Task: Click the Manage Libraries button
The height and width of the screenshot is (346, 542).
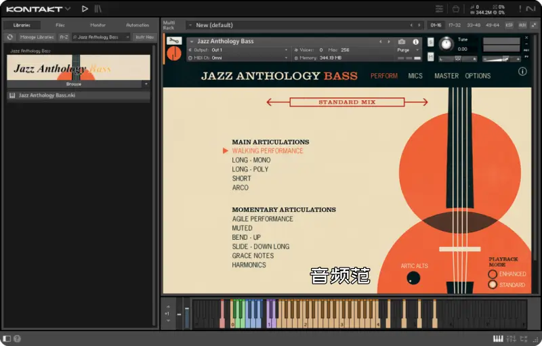Action: coord(37,37)
